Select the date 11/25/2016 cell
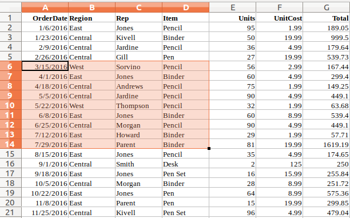This screenshot has height=218, width=350. coord(45,212)
